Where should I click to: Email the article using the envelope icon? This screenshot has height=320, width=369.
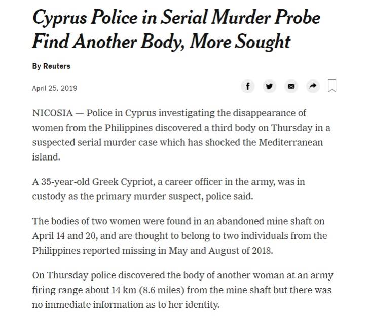(x=291, y=86)
